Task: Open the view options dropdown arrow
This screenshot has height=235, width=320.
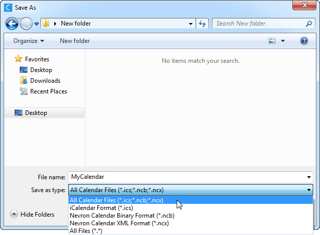Action: 283,41
